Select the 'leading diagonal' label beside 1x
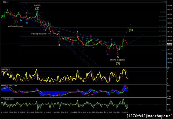 [x=39, y=34]
